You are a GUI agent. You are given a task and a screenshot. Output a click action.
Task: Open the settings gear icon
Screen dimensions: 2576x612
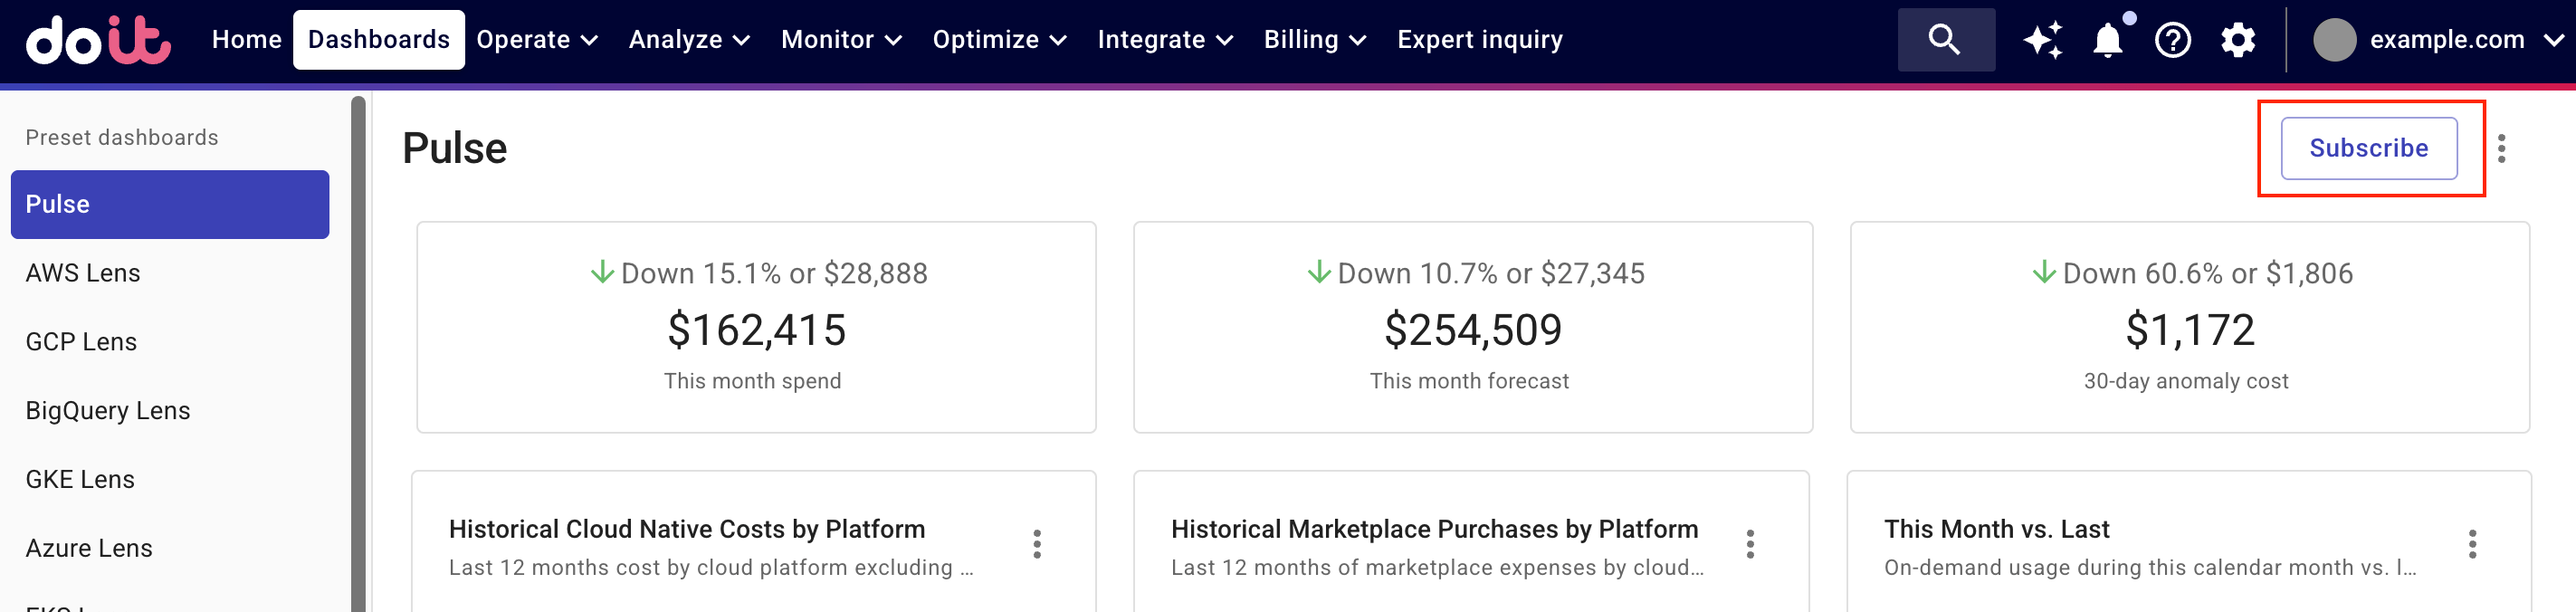click(x=2238, y=40)
